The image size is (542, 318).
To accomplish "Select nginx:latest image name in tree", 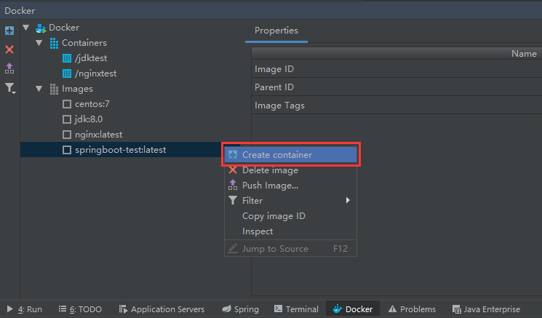I will 98,135.
